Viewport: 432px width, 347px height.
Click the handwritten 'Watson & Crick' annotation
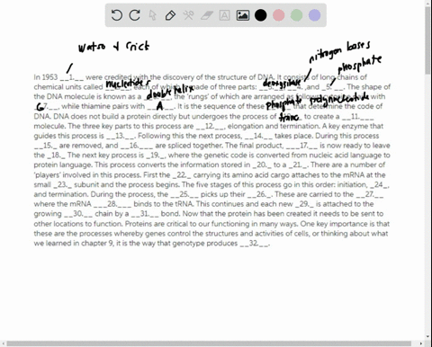click(113, 47)
